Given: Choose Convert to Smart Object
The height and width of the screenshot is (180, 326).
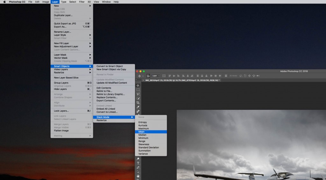Looking at the screenshot, I should [x=114, y=66].
